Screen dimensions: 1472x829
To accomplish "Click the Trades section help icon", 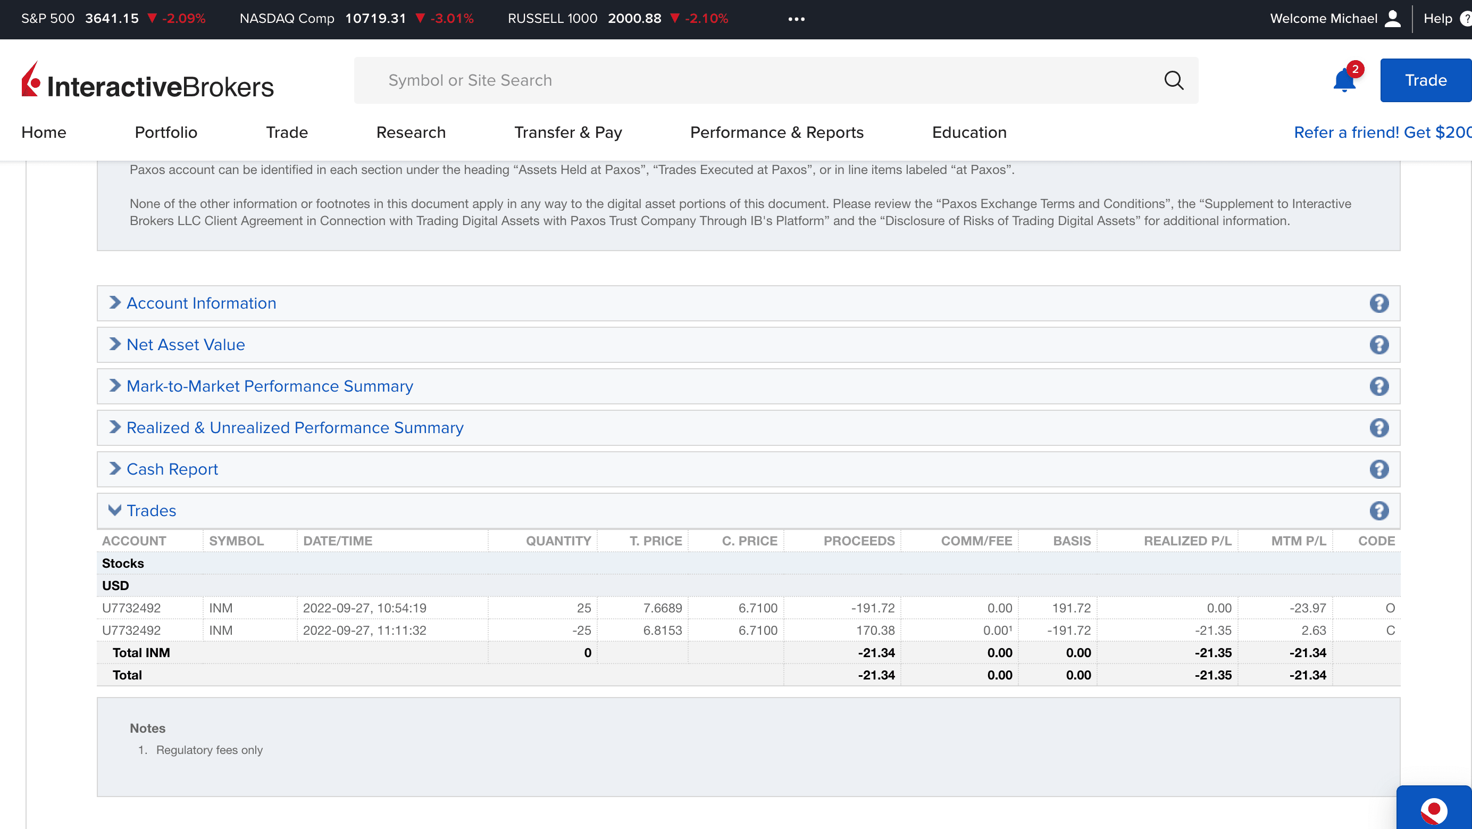I will pyautogui.click(x=1379, y=511).
